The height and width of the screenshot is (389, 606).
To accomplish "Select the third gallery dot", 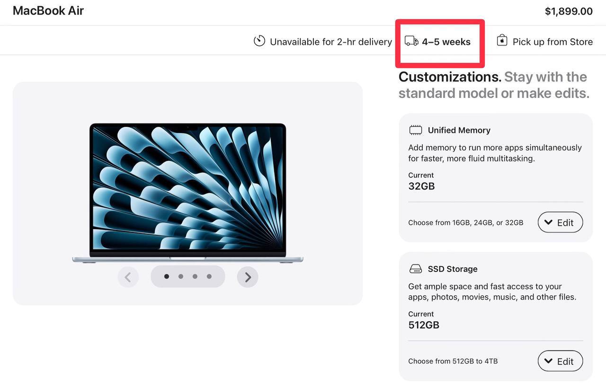I will pyautogui.click(x=195, y=276).
